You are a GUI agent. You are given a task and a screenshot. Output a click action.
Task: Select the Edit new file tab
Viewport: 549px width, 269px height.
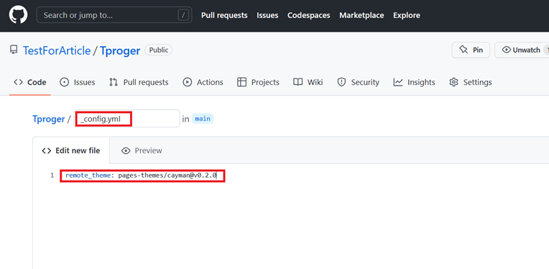coord(71,150)
